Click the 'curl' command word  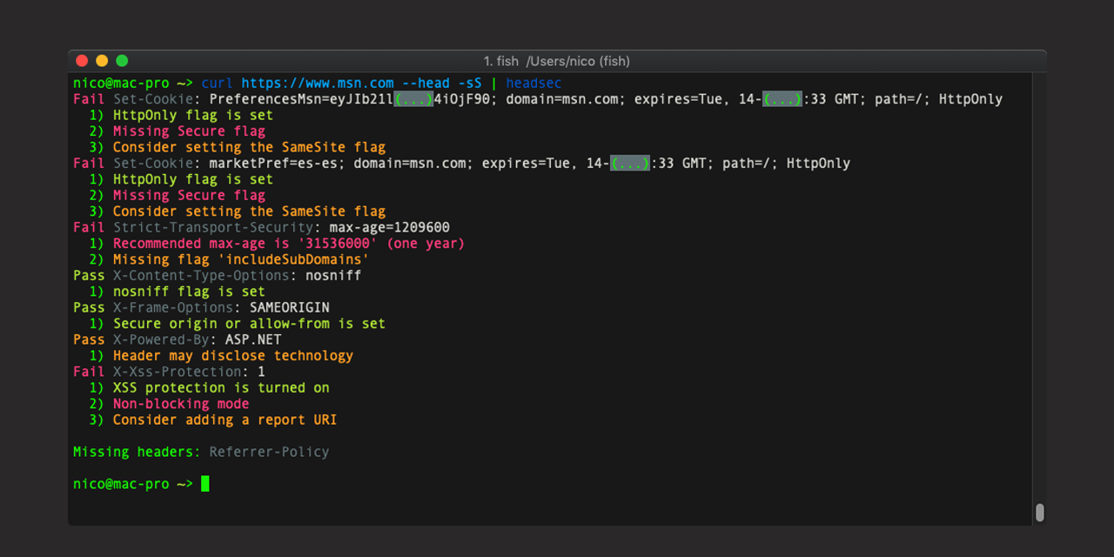click(x=218, y=84)
